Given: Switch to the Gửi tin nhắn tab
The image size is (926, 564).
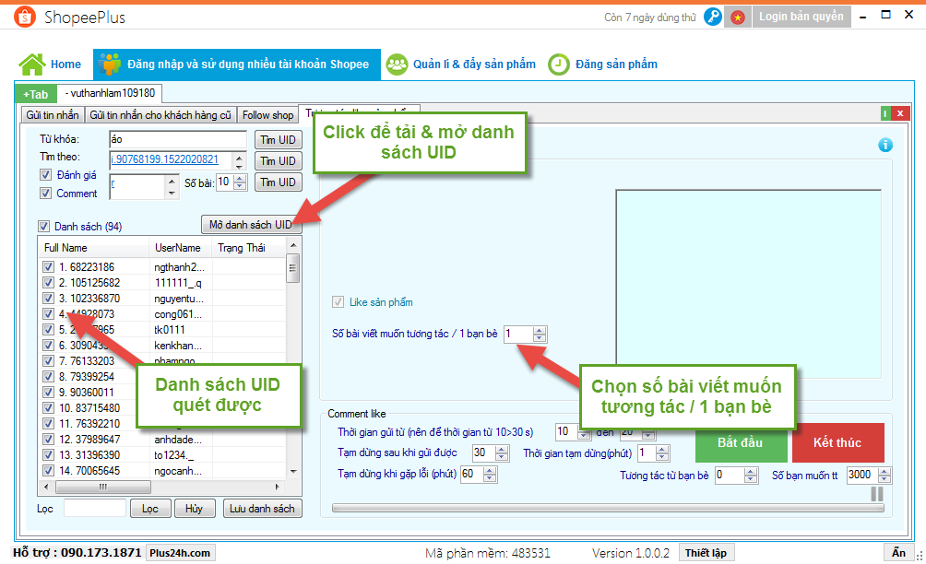Looking at the screenshot, I should [x=53, y=115].
